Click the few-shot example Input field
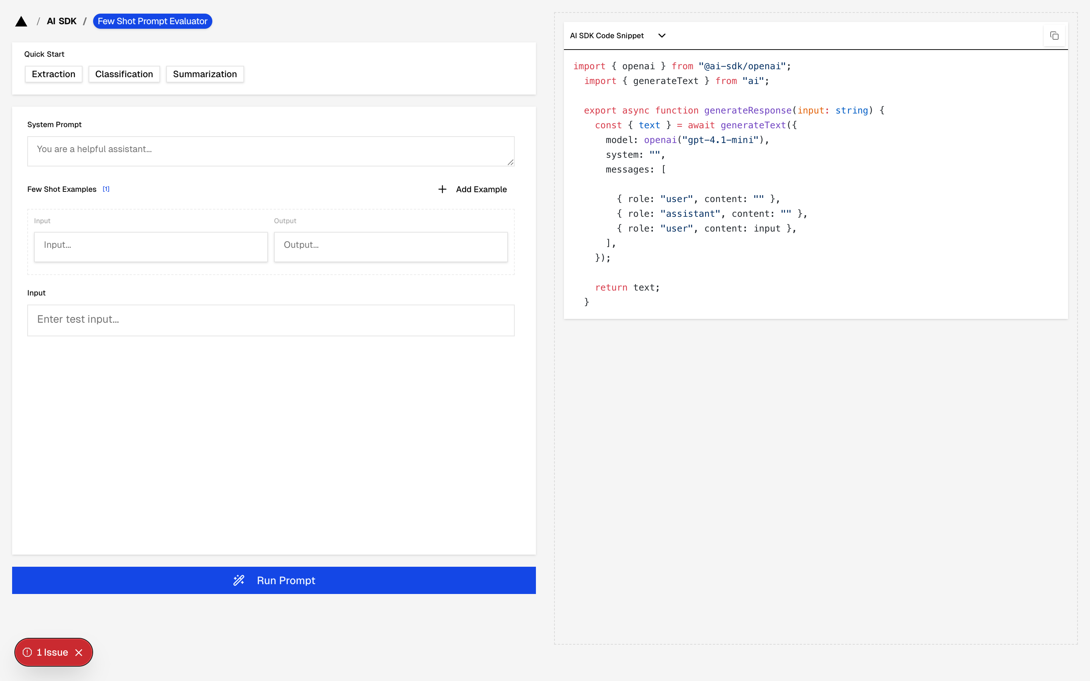This screenshot has width=1090, height=681. [151, 246]
